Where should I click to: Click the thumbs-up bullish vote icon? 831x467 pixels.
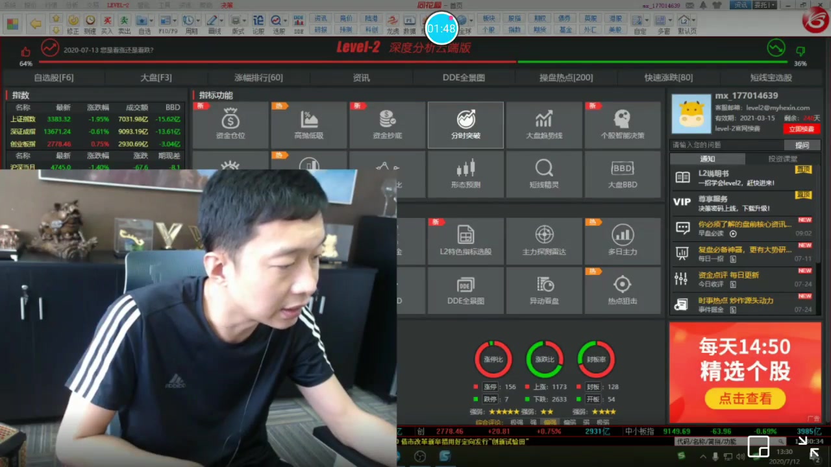25,51
